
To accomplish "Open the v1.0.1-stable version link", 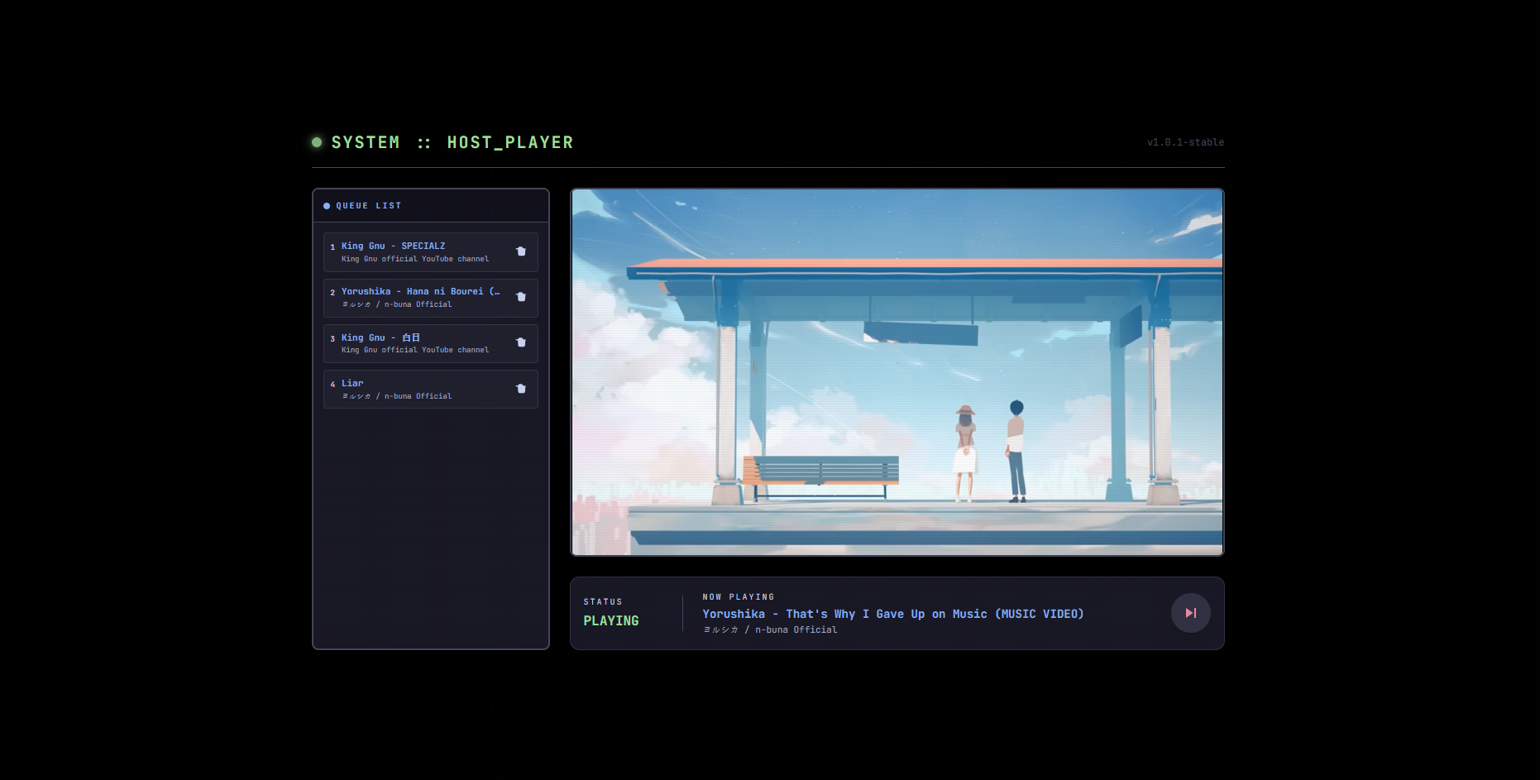I will tap(1186, 141).
